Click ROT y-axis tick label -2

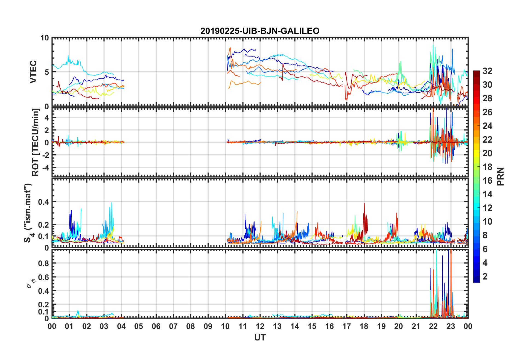point(45,155)
